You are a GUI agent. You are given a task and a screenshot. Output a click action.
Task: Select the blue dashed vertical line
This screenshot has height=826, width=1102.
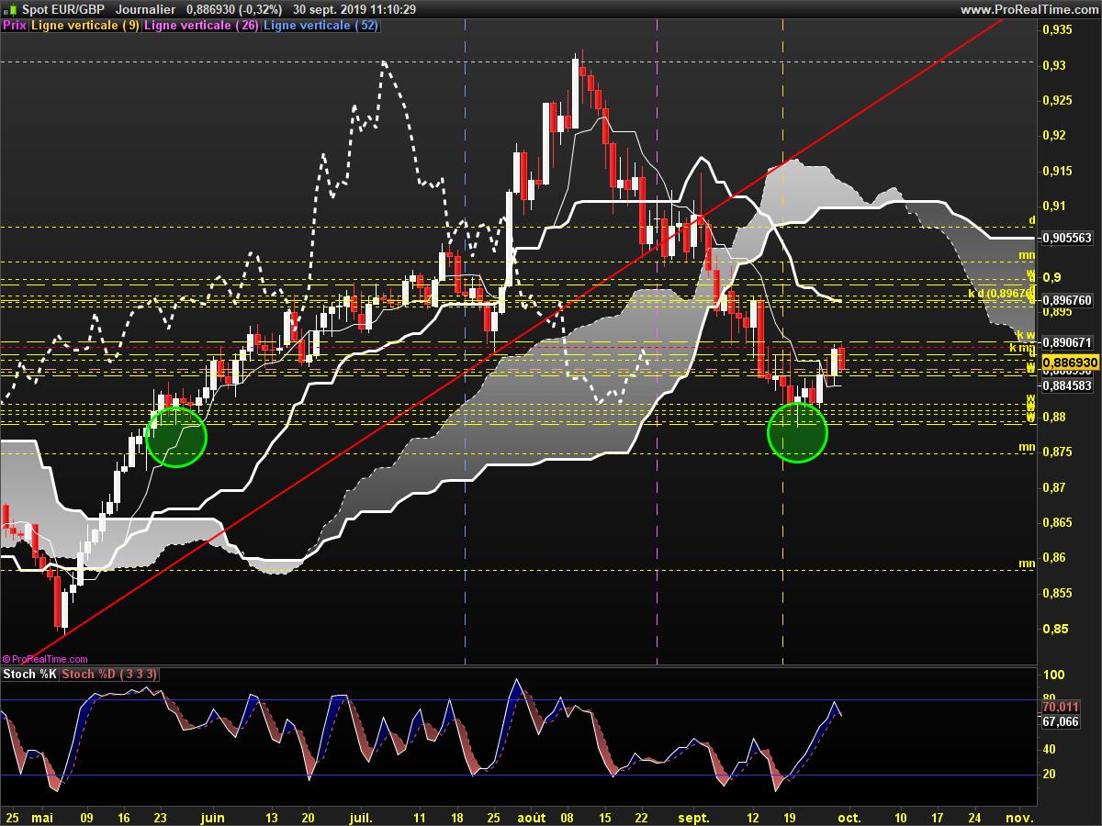point(466,340)
